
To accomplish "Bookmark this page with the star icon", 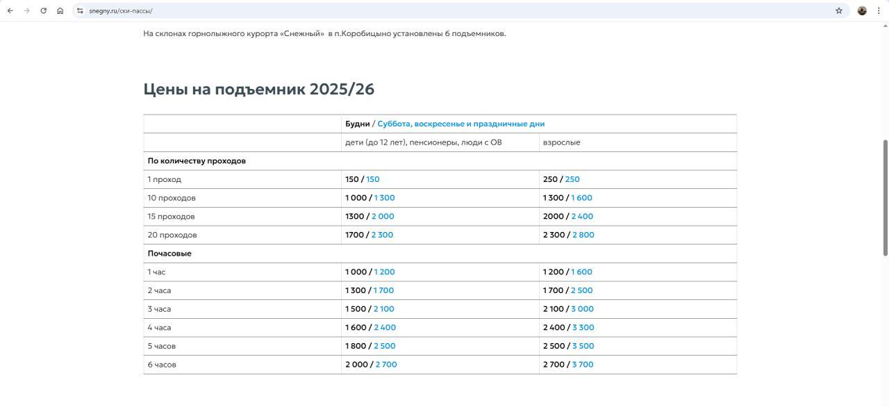I will click(x=838, y=10).
